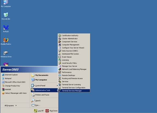Viewport: 157px width, 113px height.
Task: Choose Event Viewer in Administrative Tools
Action: tap(74, 57)
